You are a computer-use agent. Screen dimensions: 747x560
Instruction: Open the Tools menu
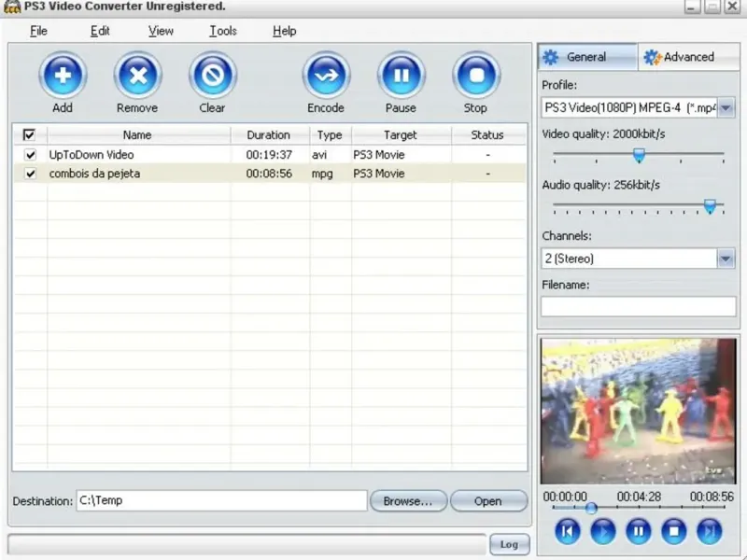[223, 31]
